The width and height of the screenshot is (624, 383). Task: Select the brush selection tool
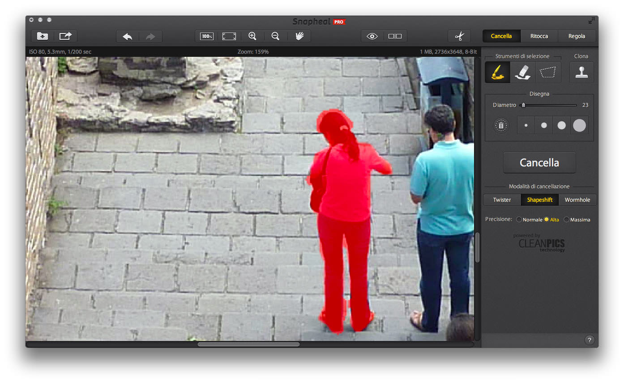pos(497,72)
